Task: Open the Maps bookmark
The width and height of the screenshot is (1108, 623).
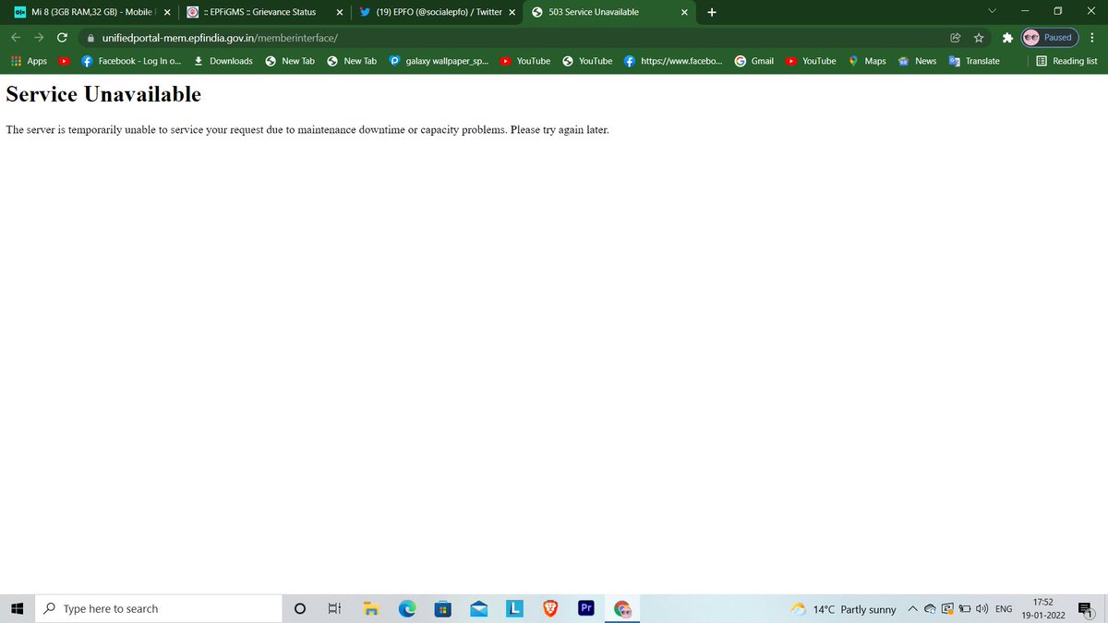Action: [x=867, y=61]
